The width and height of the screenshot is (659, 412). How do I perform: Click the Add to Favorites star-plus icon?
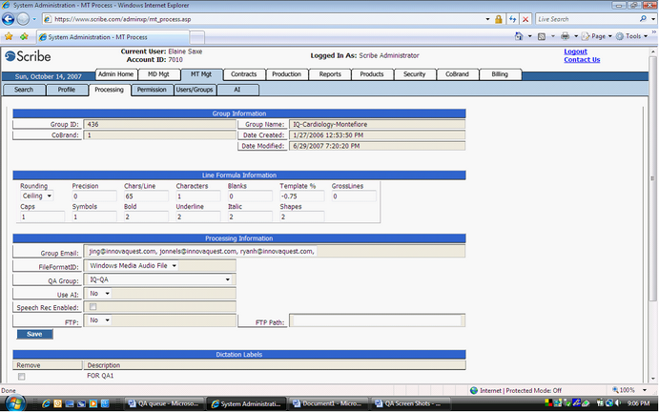point(24,36)
